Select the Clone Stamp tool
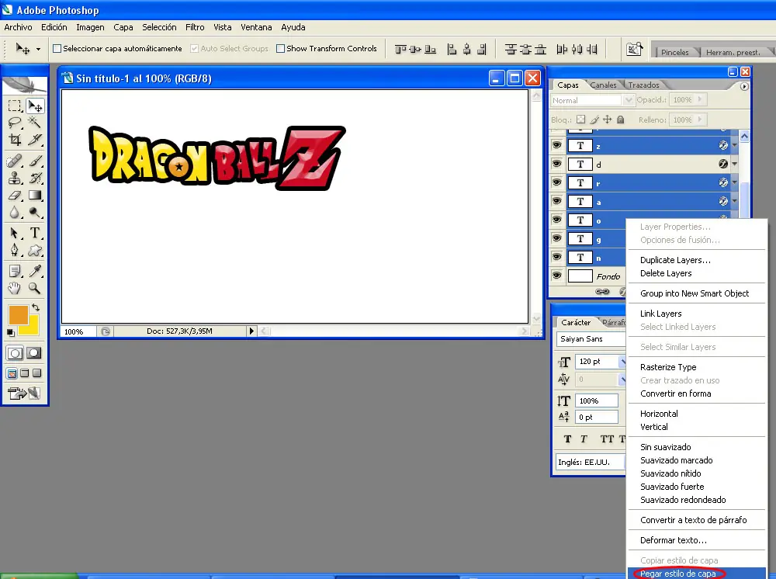The width and height of the screenshot is (776, 579). pyautogui.click(x=15, y=179)
